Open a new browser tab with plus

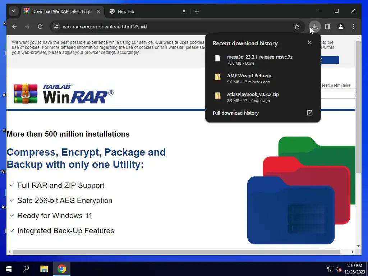(x=197, y=11)
